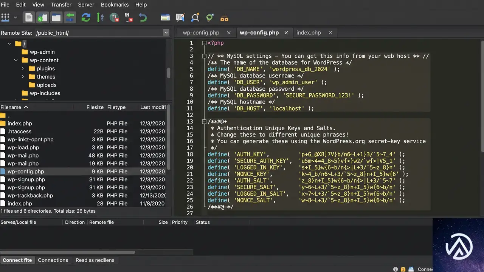
Task: Click the remote tree vertical scrollbar
Action: pyautogui.click(x=169, y=73)
